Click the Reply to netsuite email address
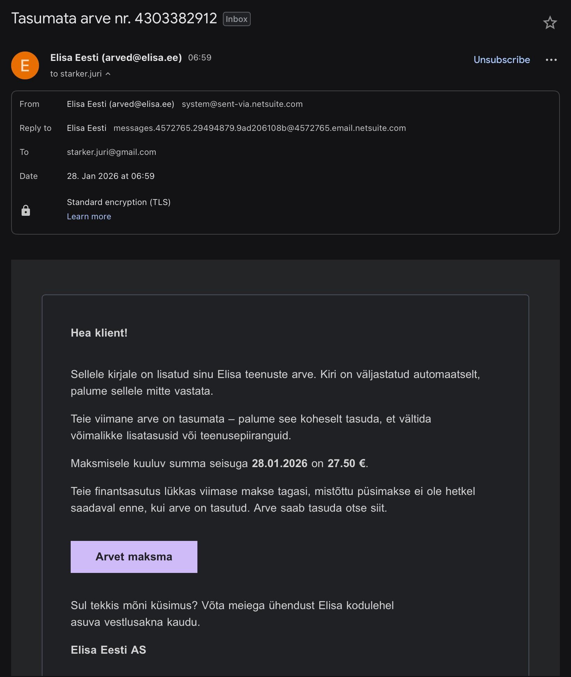The height and width of the screenshot is (677, 571). (x=259, y=128)
